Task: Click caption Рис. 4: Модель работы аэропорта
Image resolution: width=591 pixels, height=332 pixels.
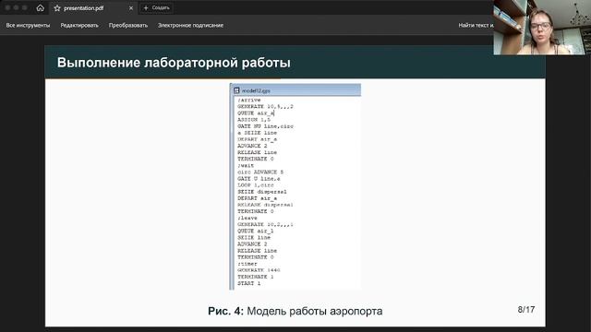Action: (x=295, y=312)
